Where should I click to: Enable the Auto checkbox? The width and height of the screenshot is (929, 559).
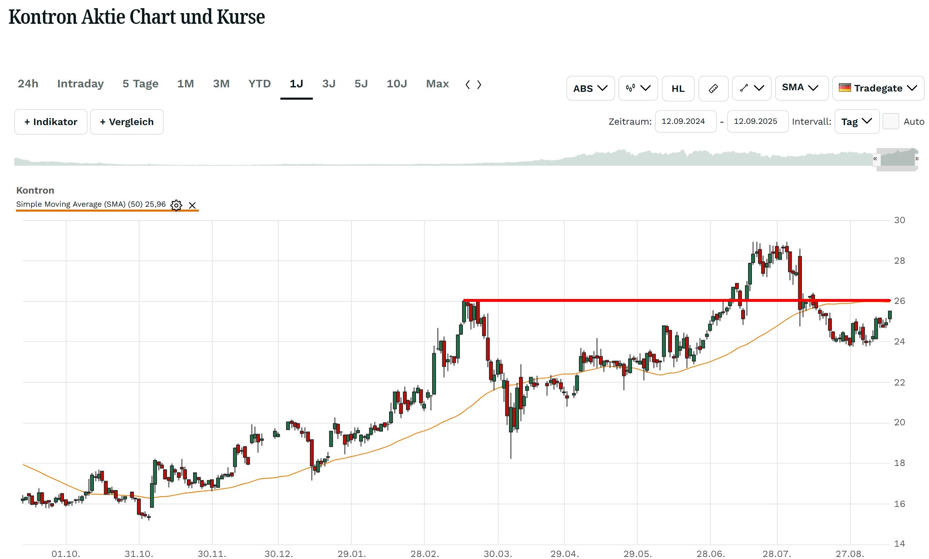pos(891,121)
